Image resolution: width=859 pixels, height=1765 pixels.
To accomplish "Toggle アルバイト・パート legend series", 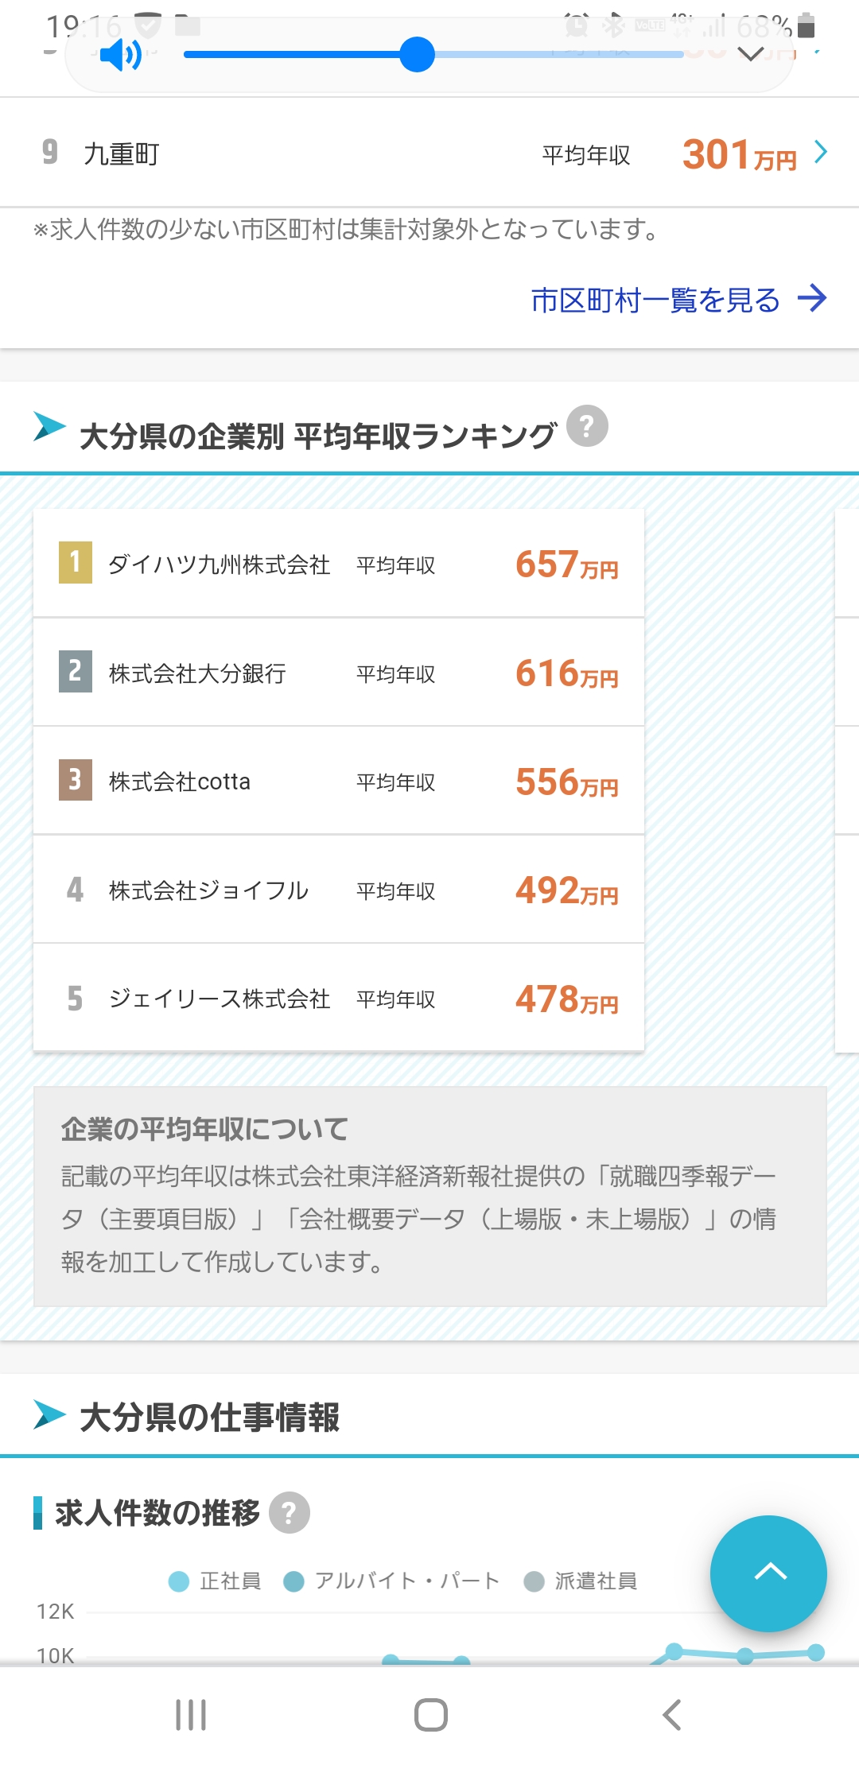I will coord(392,1581).
